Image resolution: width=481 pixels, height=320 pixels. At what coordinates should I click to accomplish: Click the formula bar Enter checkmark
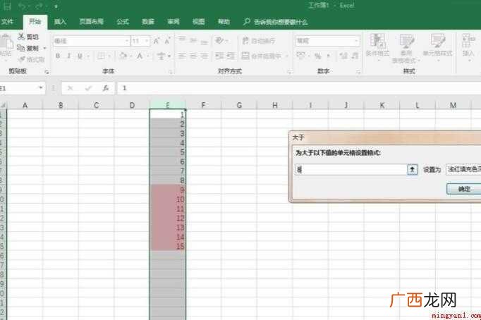88,88
